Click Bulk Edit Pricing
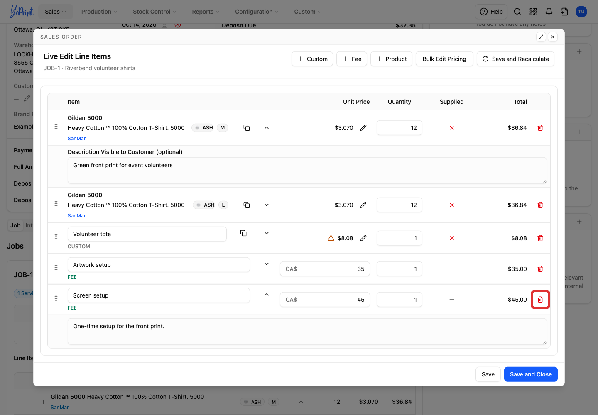 point(444,59)
